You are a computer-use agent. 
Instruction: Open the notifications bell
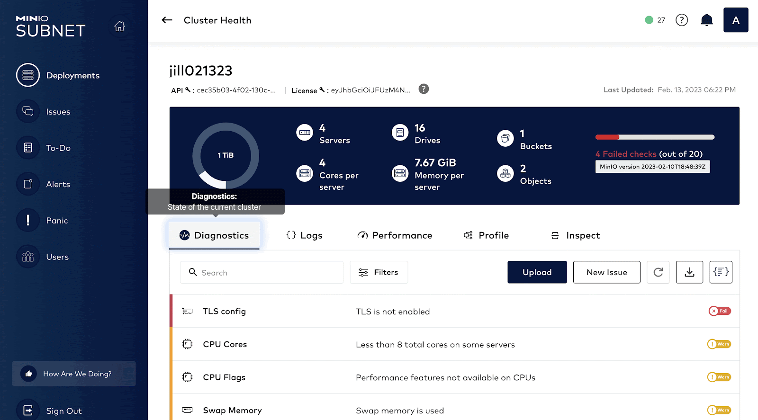[x=706, y=20]
